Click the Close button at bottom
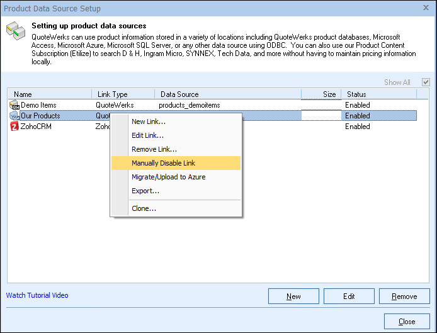 point(407,322)
